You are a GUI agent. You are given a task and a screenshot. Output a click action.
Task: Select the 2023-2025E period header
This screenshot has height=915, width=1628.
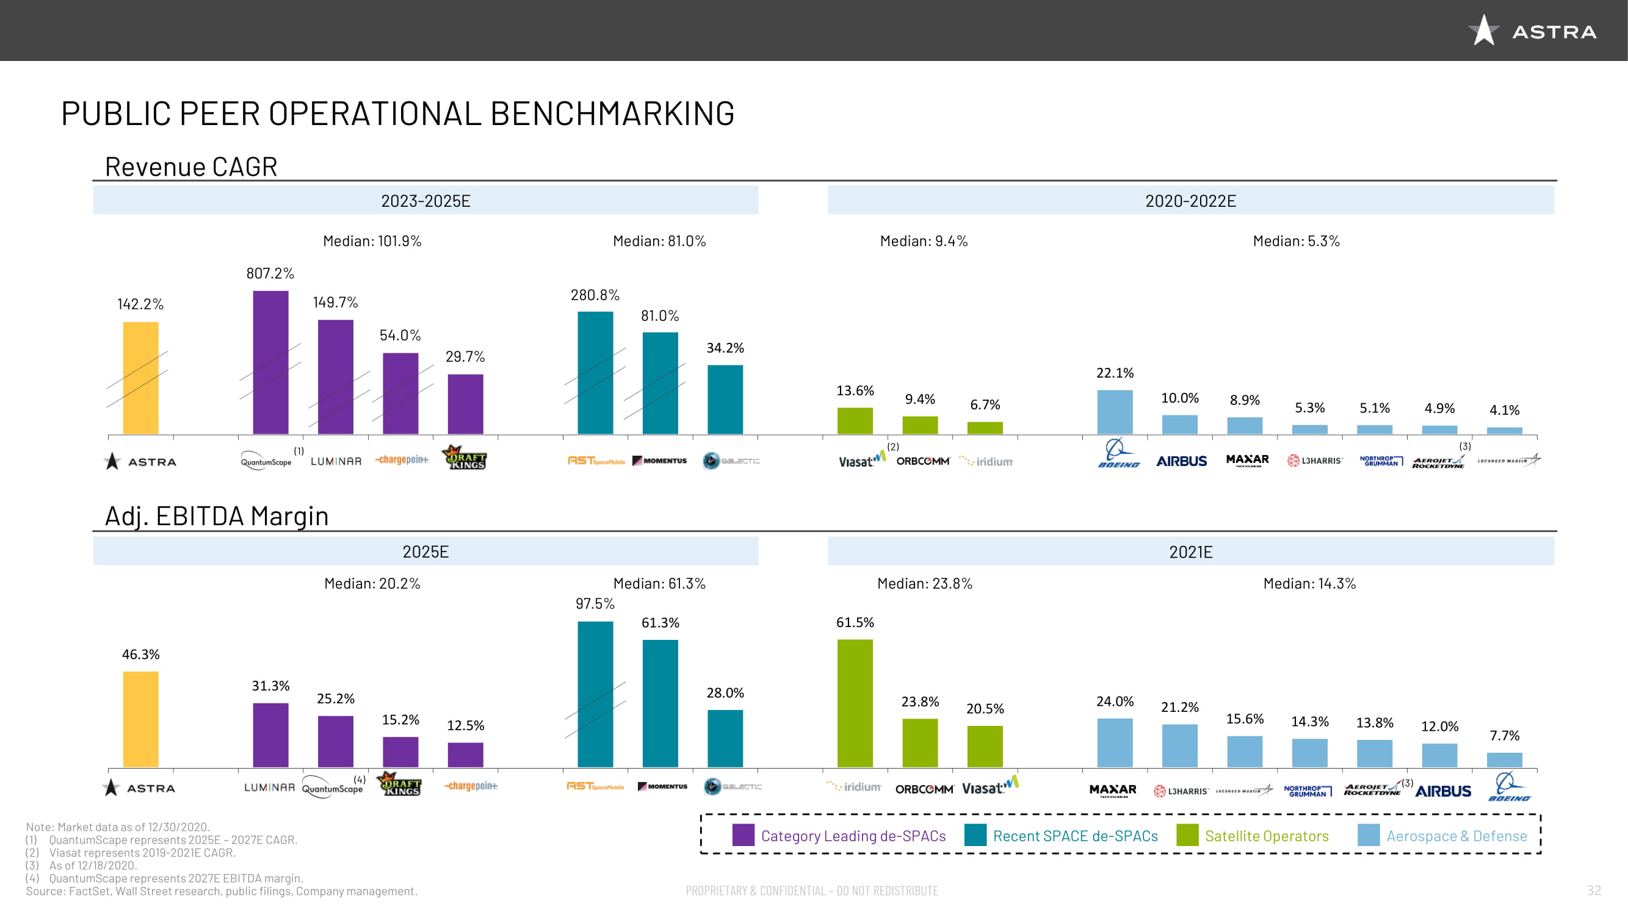425,200
